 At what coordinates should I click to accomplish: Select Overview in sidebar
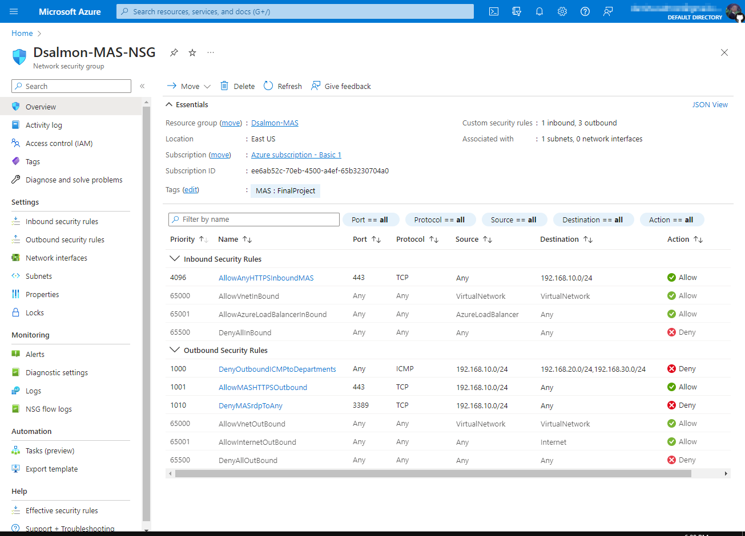click(x=71, y=107)
